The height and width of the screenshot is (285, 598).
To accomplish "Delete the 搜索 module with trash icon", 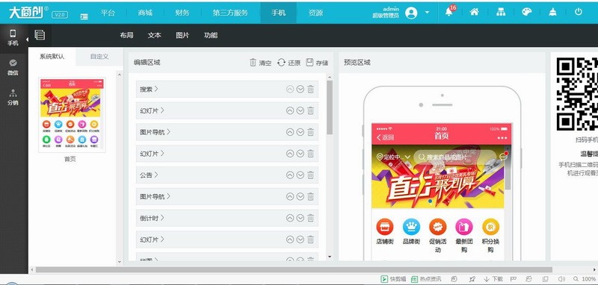I will 310,89.
